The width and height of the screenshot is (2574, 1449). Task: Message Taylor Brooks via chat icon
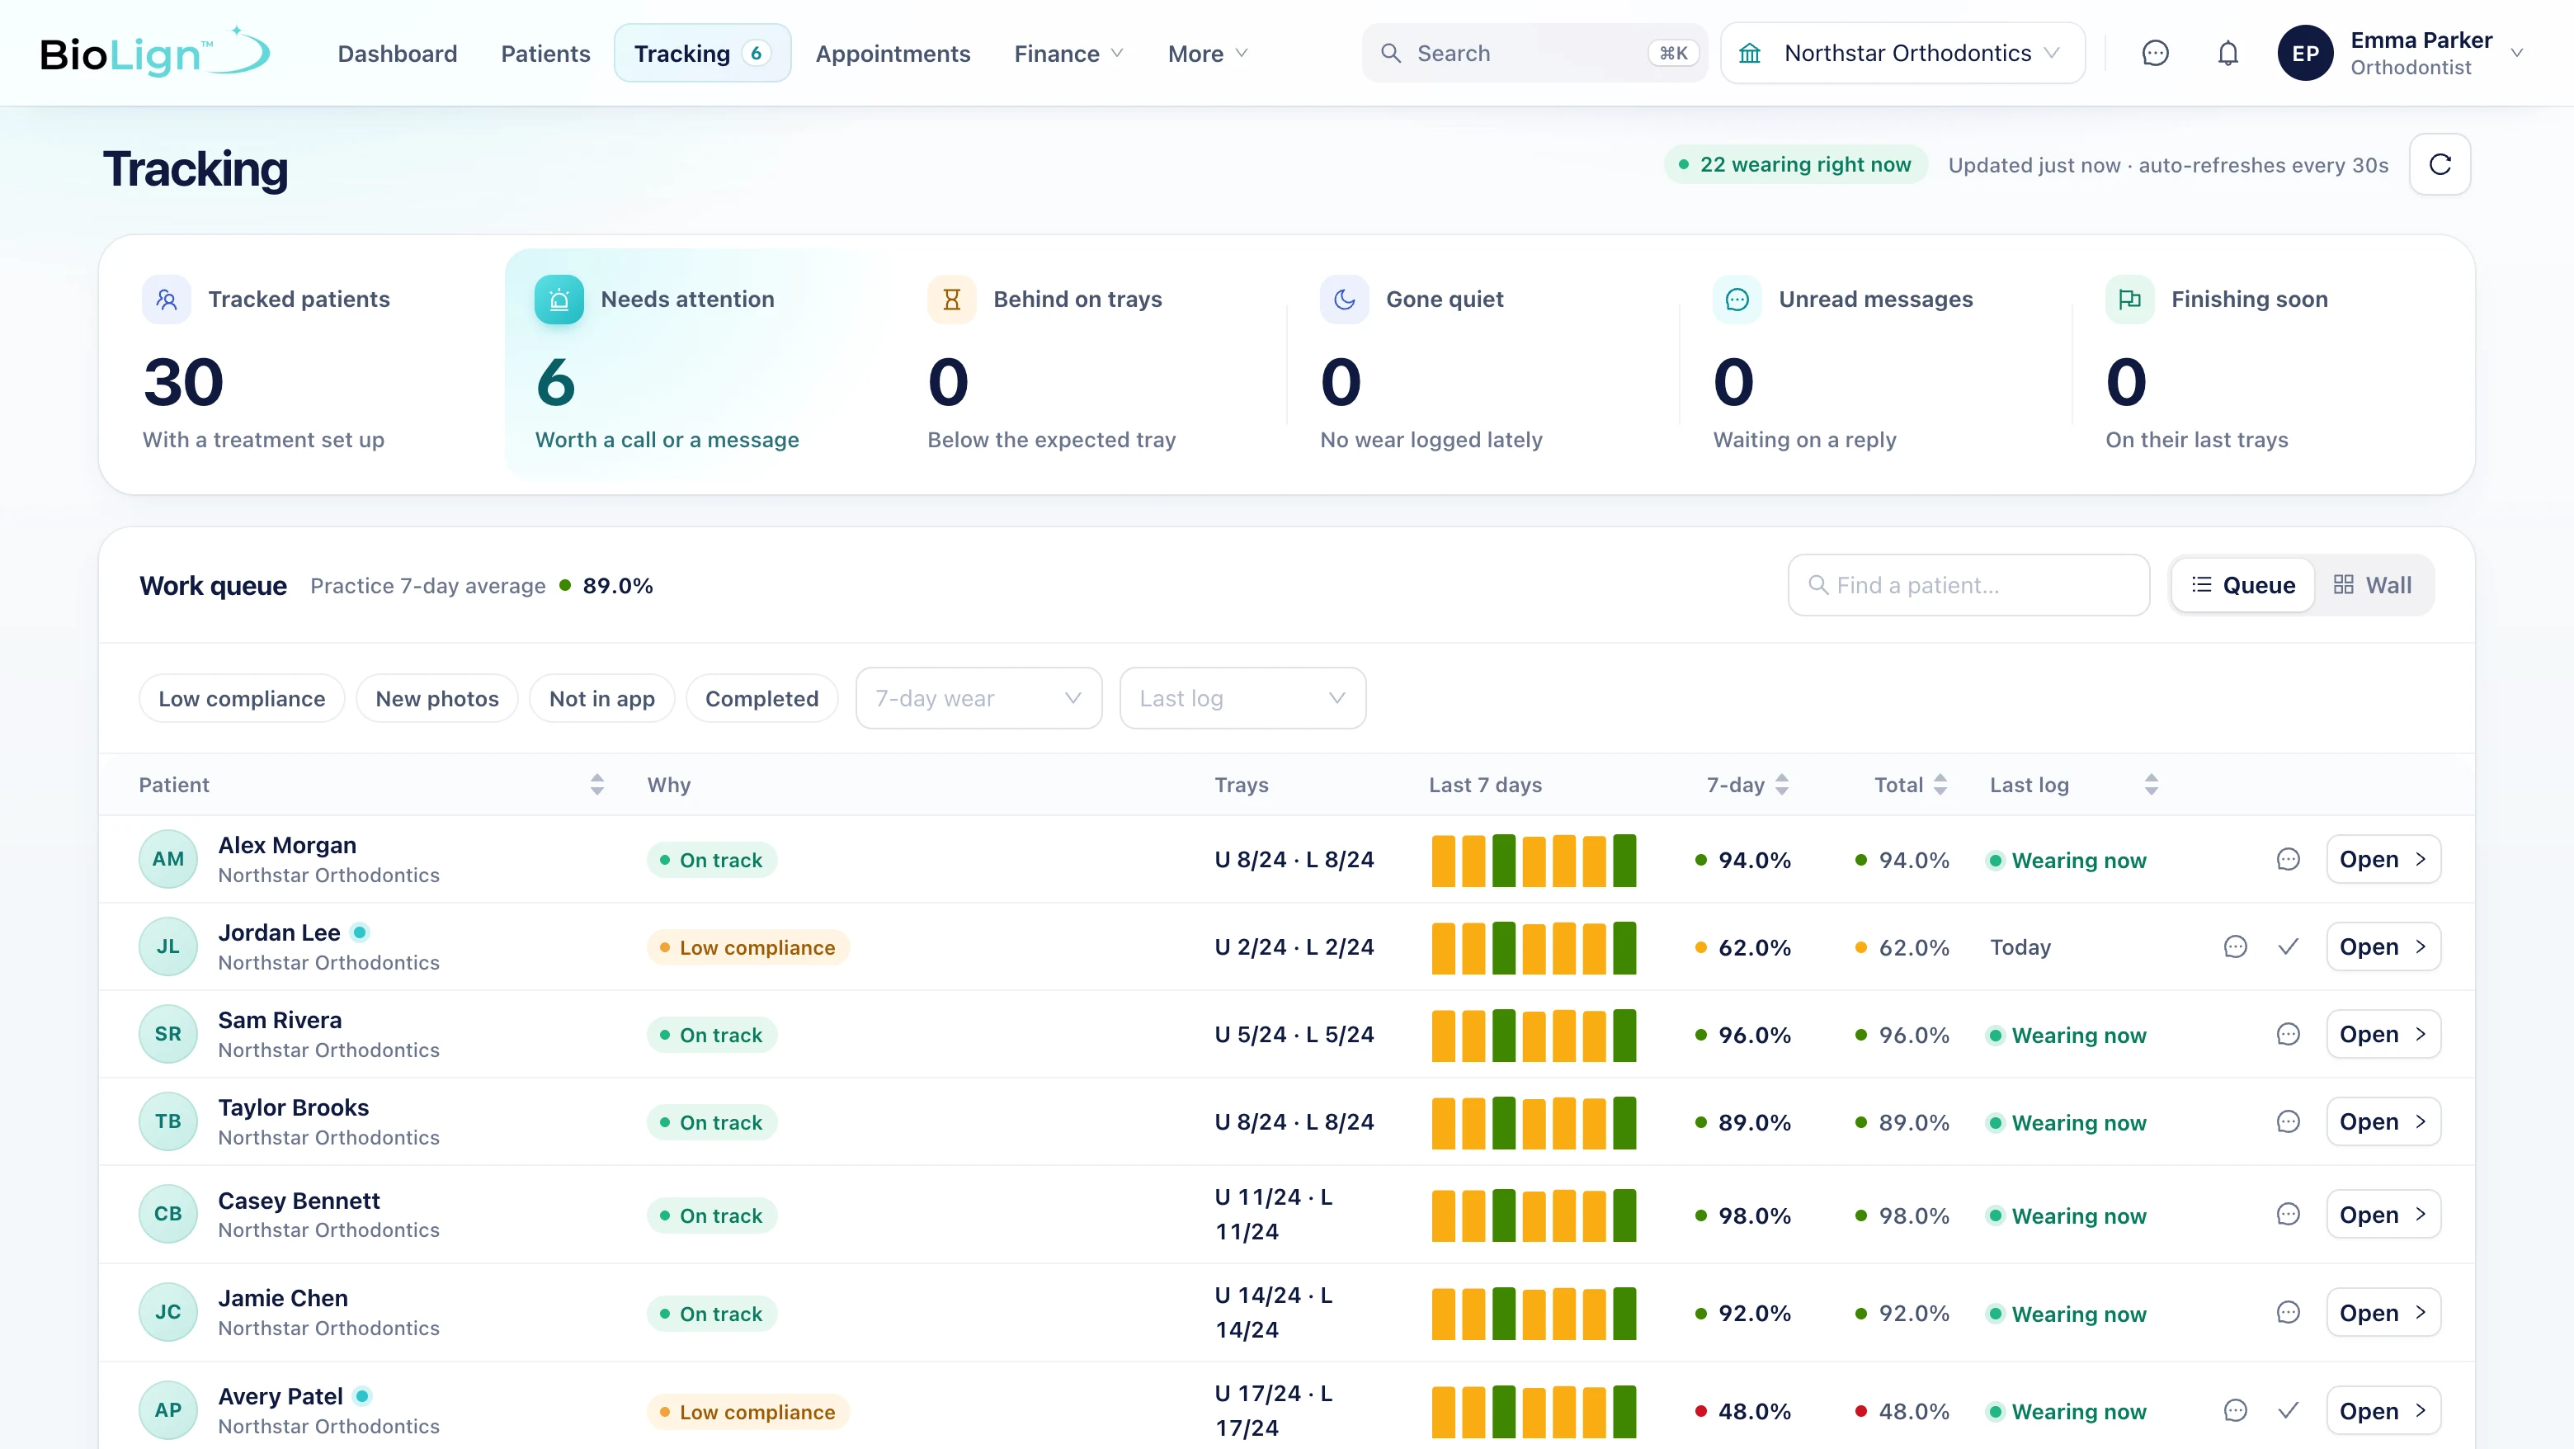pyautogui.click(x=2287, y=1121)
